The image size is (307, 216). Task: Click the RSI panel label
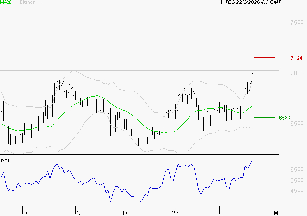[x=5, y=161]
